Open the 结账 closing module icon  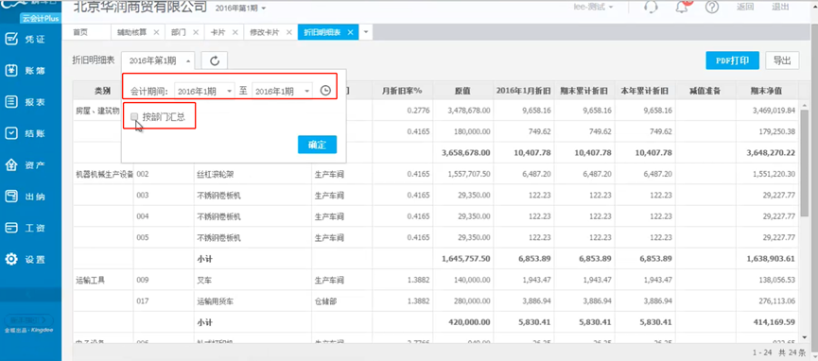click(11, 133)
